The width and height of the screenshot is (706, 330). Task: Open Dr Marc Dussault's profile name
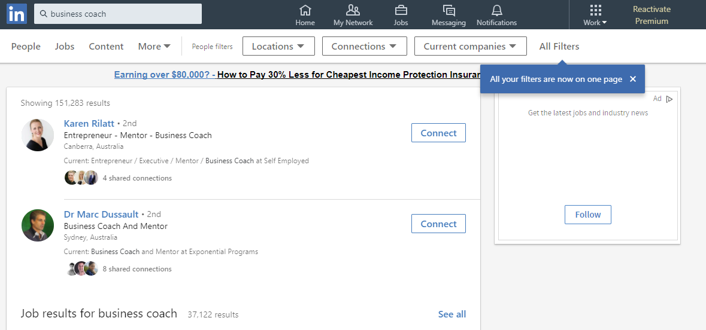pyautogui.click(x=101, y=214)
